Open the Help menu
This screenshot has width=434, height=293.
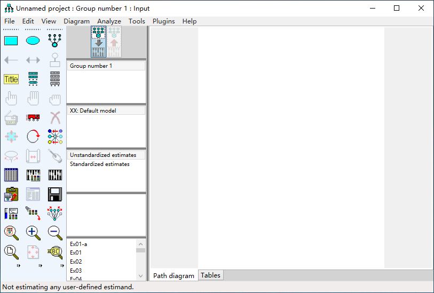click(x=190, y=21)
